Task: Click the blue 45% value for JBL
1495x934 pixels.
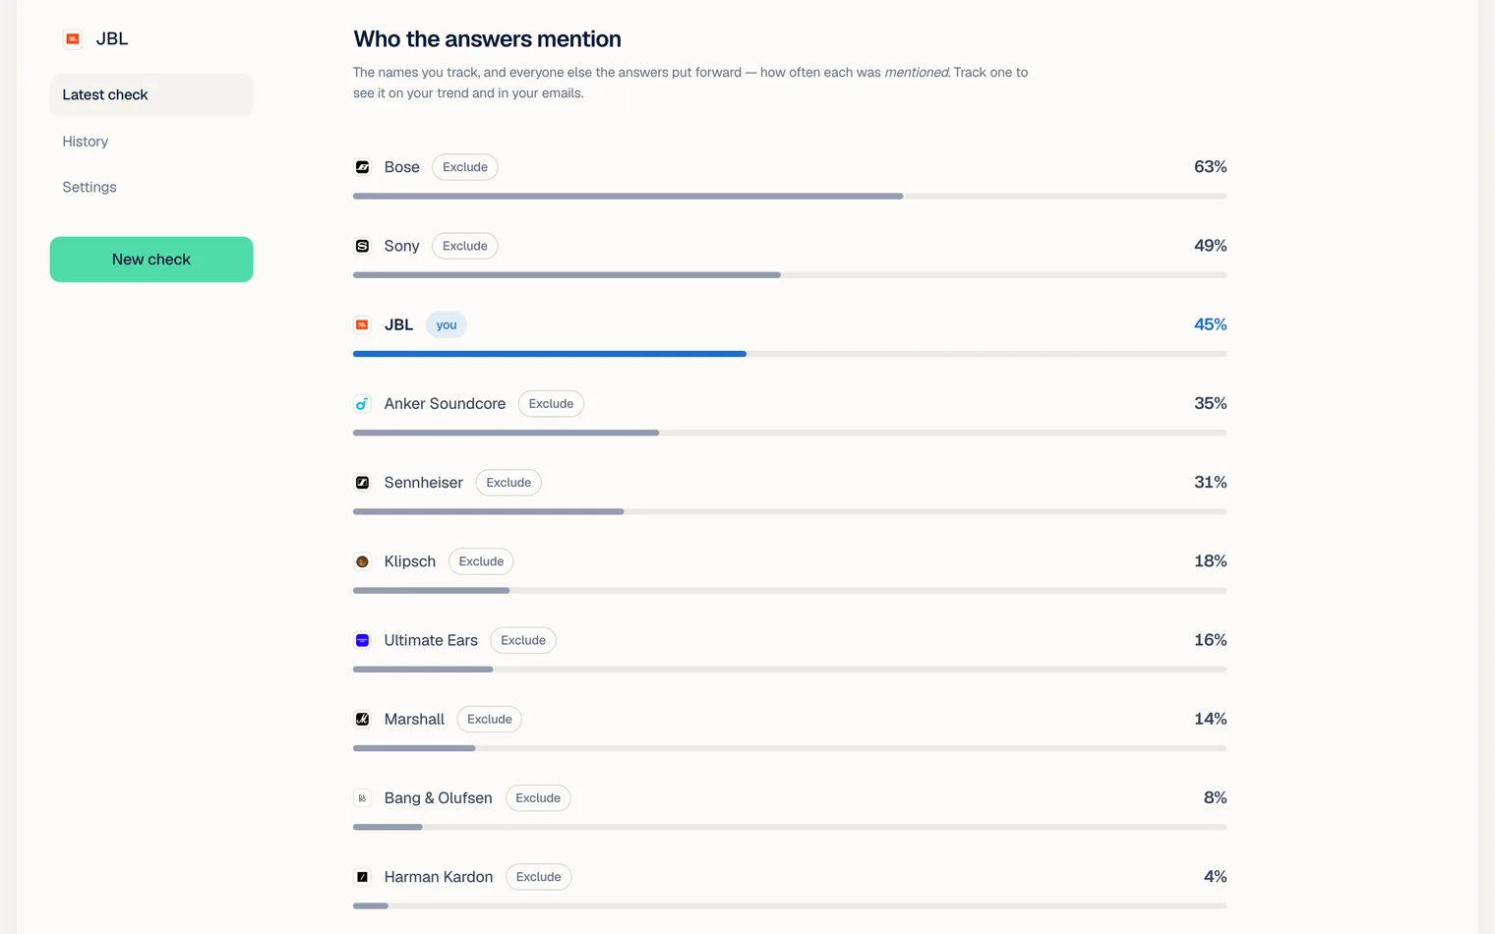Action: (1211, 324)
